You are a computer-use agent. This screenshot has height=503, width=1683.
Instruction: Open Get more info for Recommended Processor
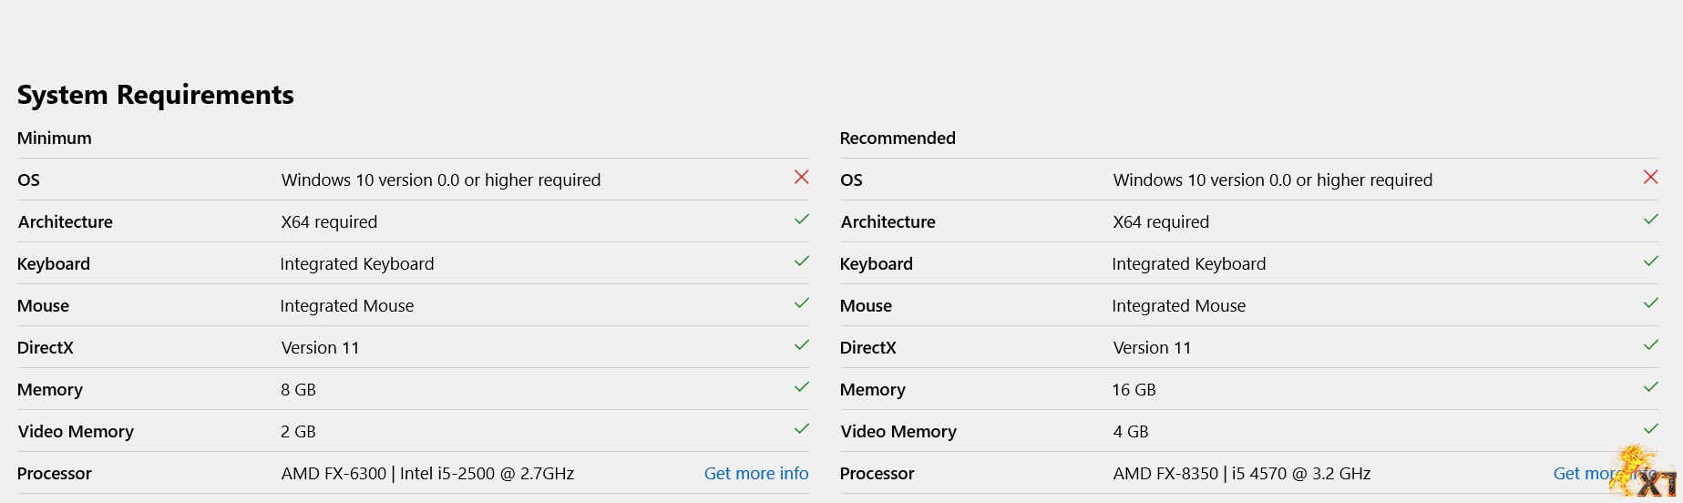coord(1584,474)
